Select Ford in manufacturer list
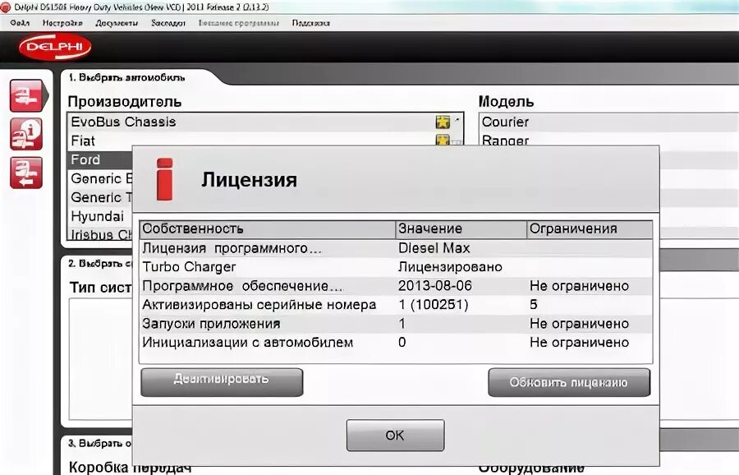Viewport: 739px width, 475px height. coord(100,159)
